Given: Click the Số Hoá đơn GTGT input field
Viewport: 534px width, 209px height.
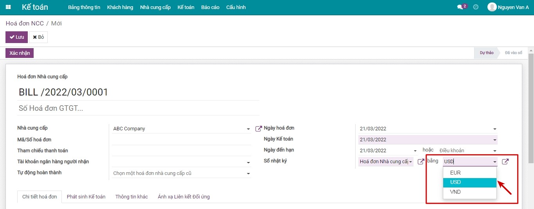Looking at the screenshot, I should (138, 108).
